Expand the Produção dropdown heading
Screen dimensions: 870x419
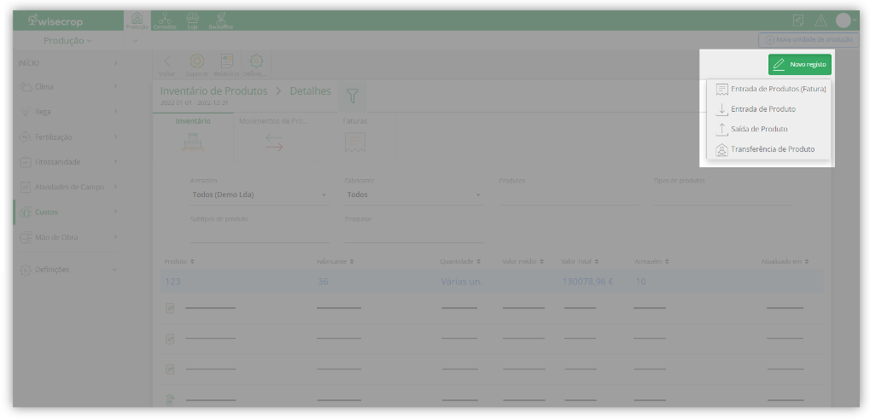click(67, 40)
